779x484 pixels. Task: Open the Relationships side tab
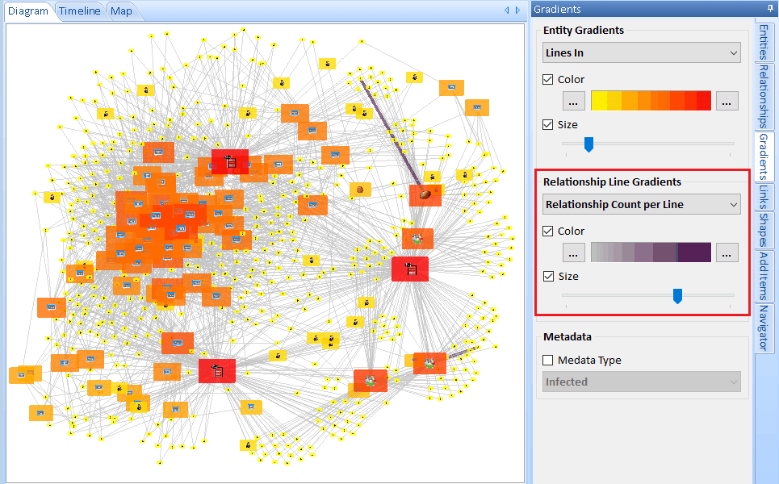coord(764,96)
